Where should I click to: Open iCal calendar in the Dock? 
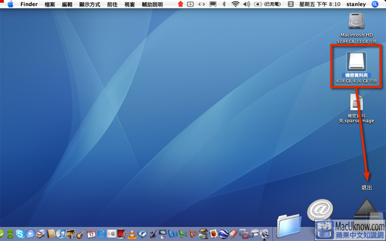pyautogui.click(x=92, y=234)
